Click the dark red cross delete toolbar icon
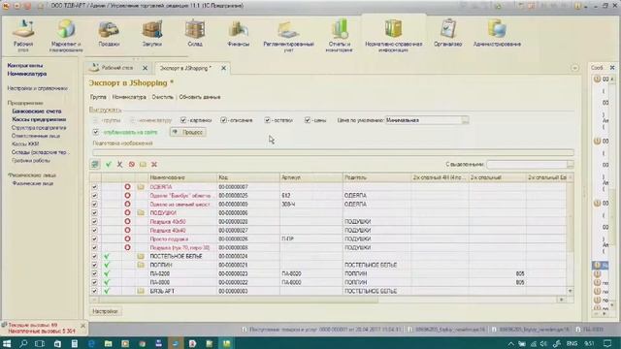 click(x=154, y=164)
